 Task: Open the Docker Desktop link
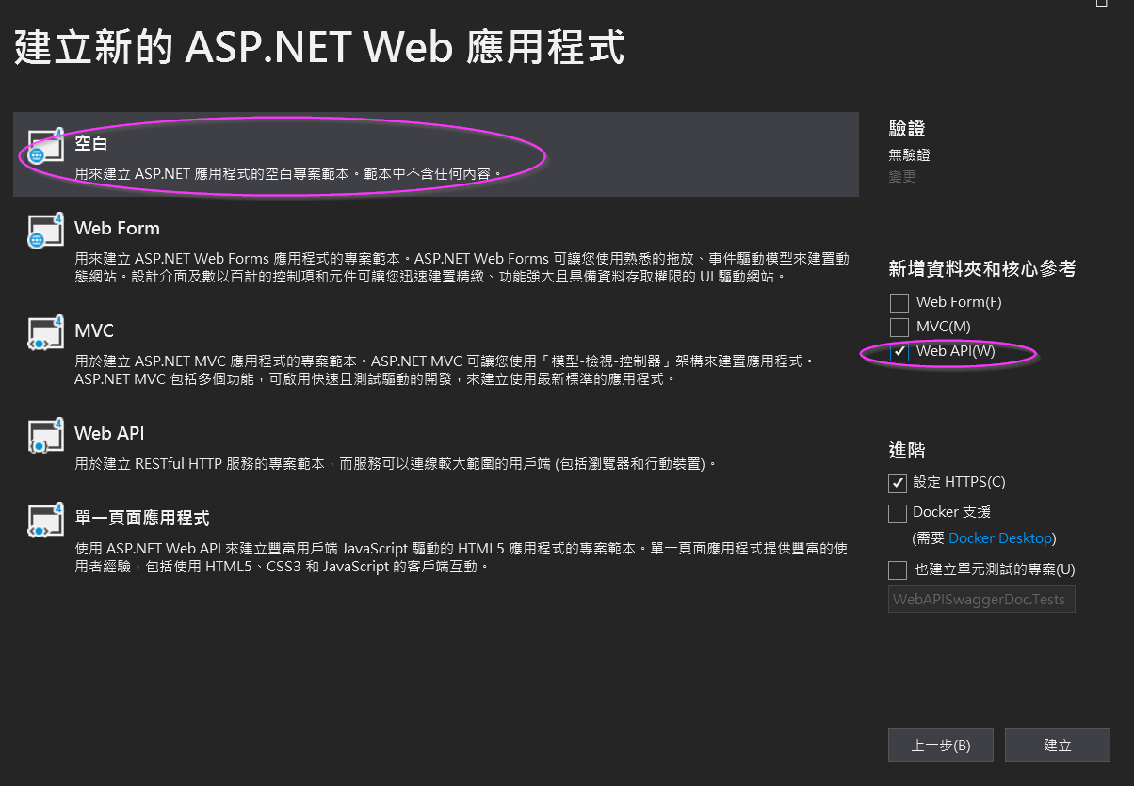[x=999, y=538]
